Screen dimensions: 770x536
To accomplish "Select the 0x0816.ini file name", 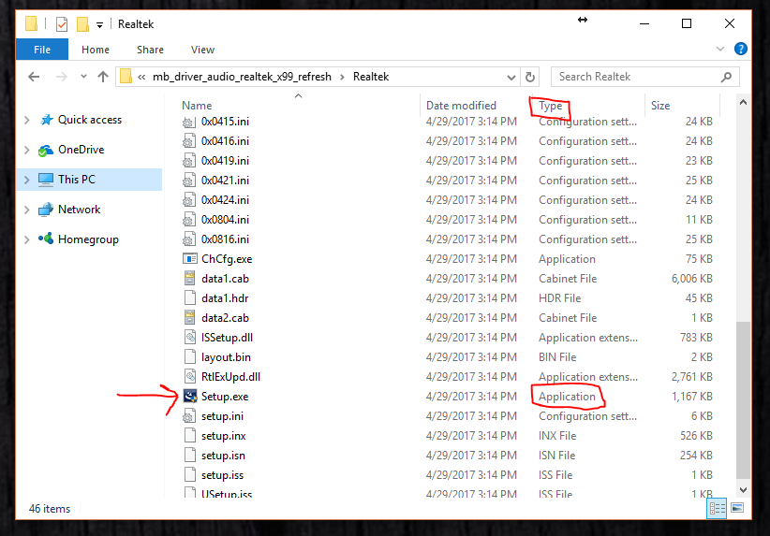I will pos(225,239).
